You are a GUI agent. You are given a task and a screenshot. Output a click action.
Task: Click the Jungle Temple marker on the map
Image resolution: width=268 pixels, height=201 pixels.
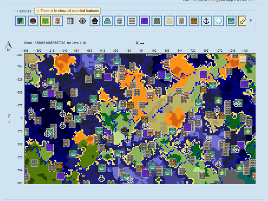(x=35, y=163)
